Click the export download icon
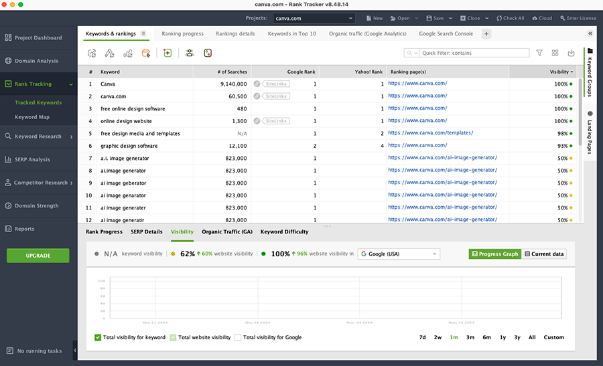Viewport: 603px width, 366px height. (571, 53)
